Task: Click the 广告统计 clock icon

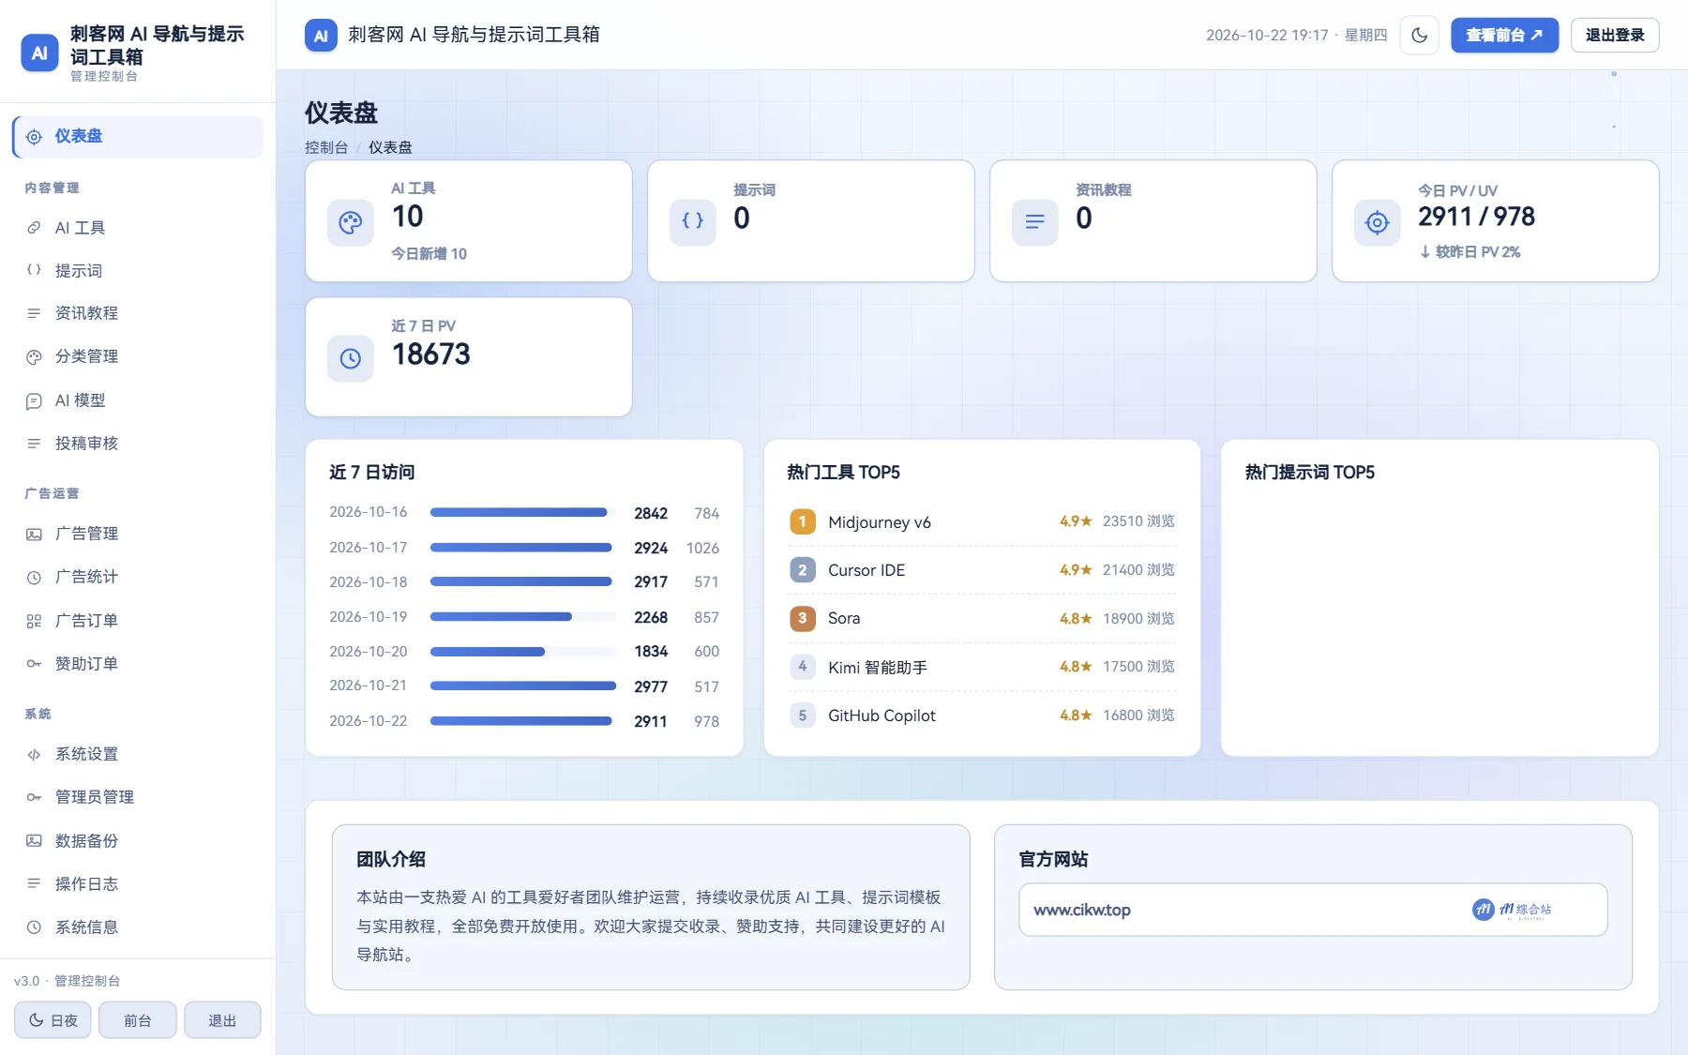Action: pyautogui.click(x=34, y=578)
